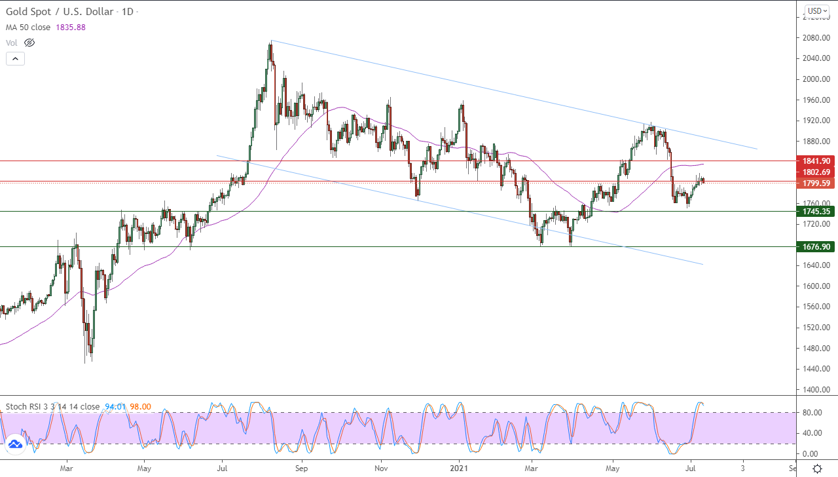
Task: Select the Stoch RSI indicator legend
Action: [x=52, y=407]
